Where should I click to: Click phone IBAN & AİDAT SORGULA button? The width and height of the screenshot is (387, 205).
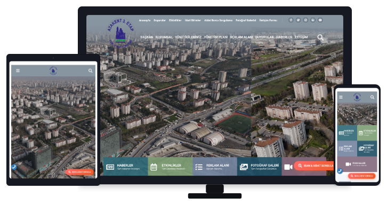(361, 176)
